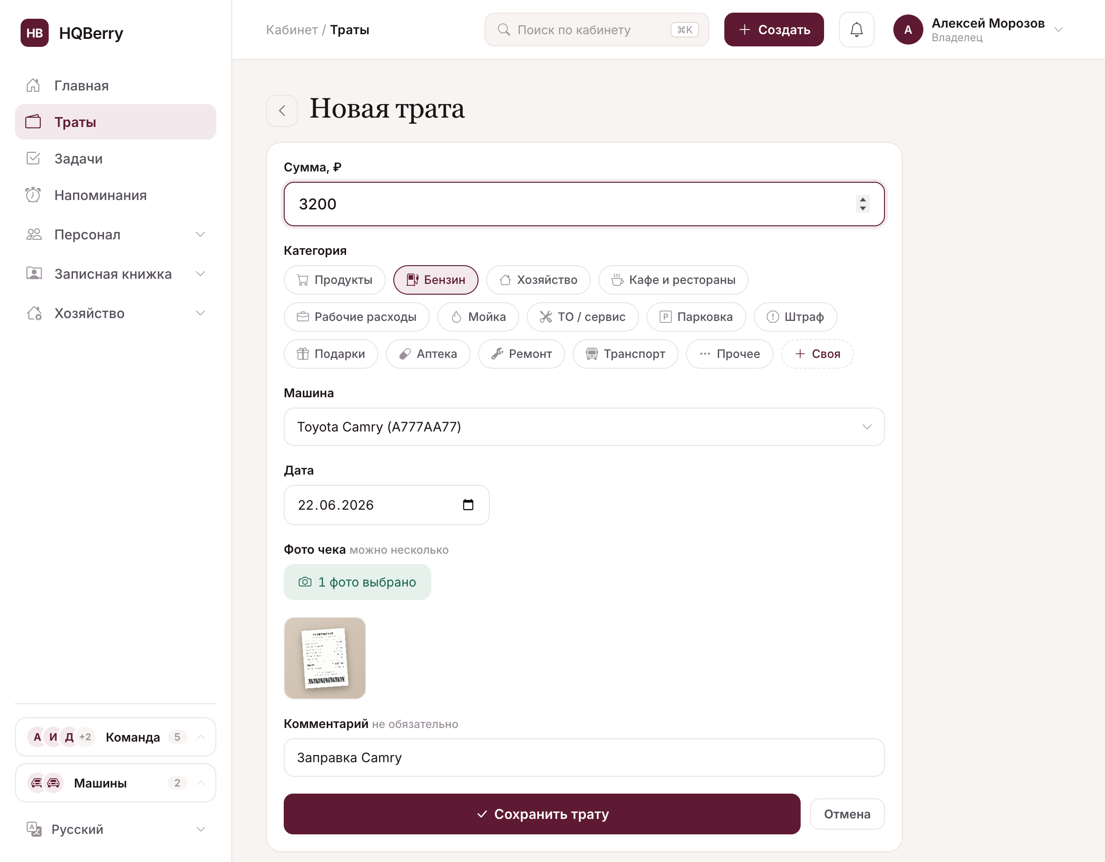Expand the Персонал sidebar section

tap(116, 234)
